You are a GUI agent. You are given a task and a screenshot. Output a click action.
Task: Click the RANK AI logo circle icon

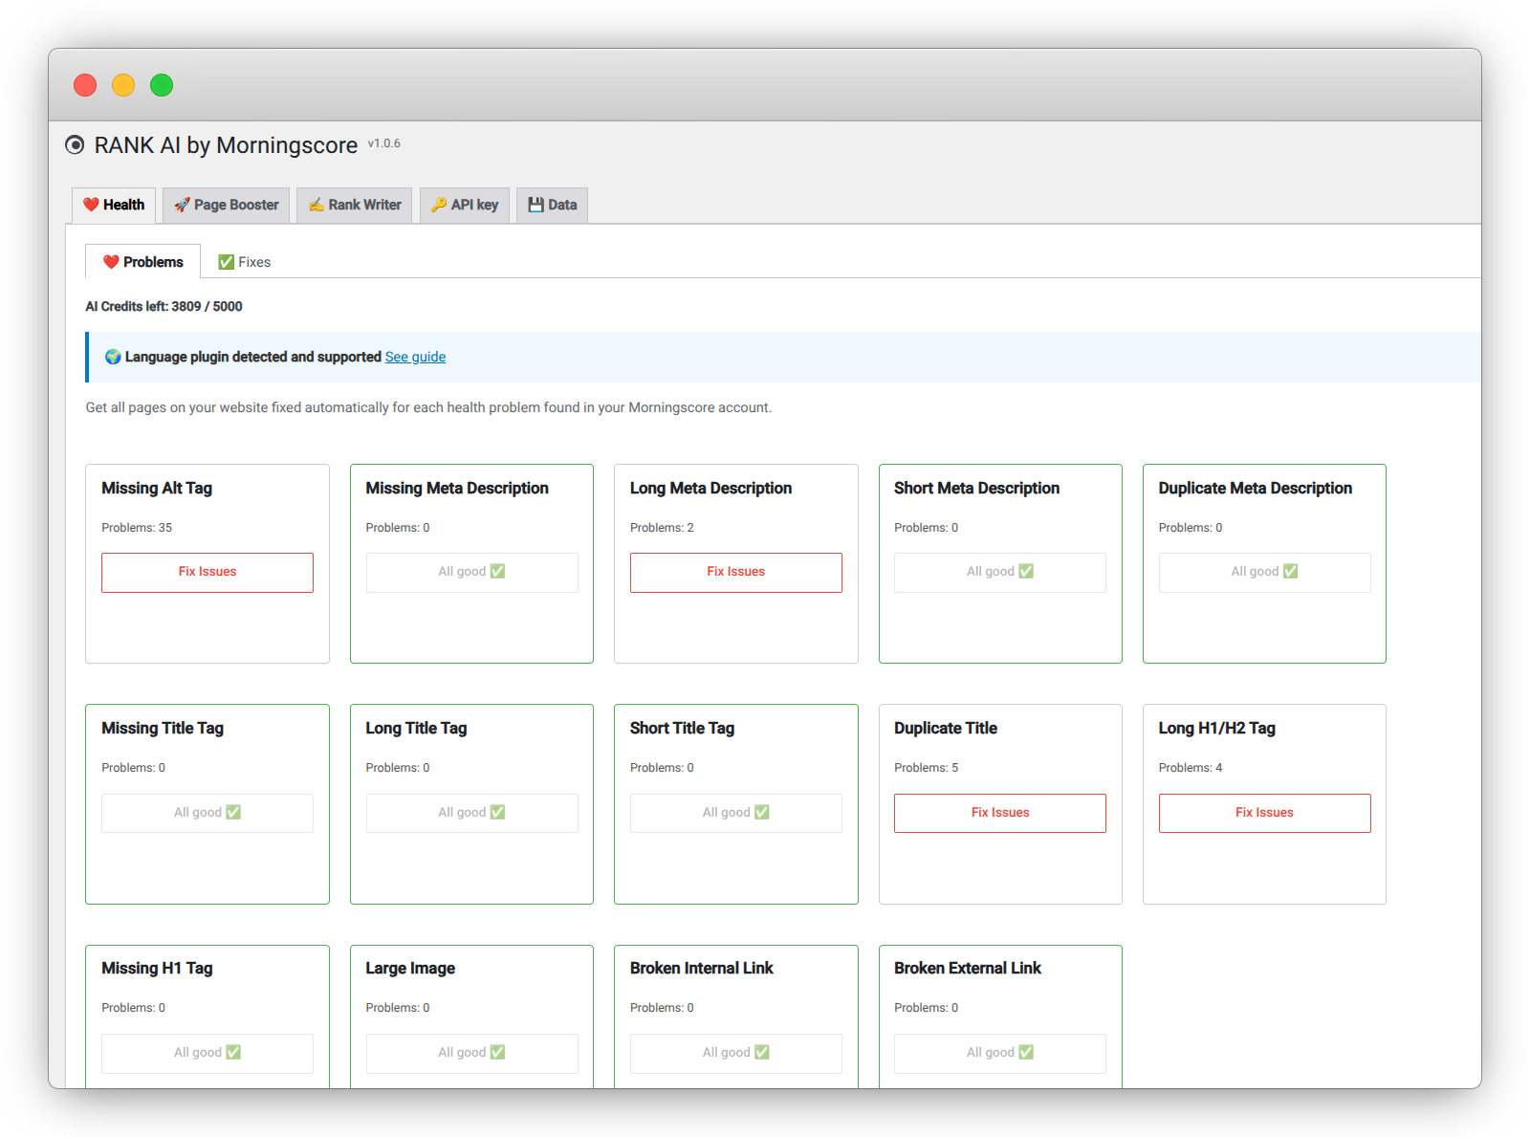[x=75, y=145]
